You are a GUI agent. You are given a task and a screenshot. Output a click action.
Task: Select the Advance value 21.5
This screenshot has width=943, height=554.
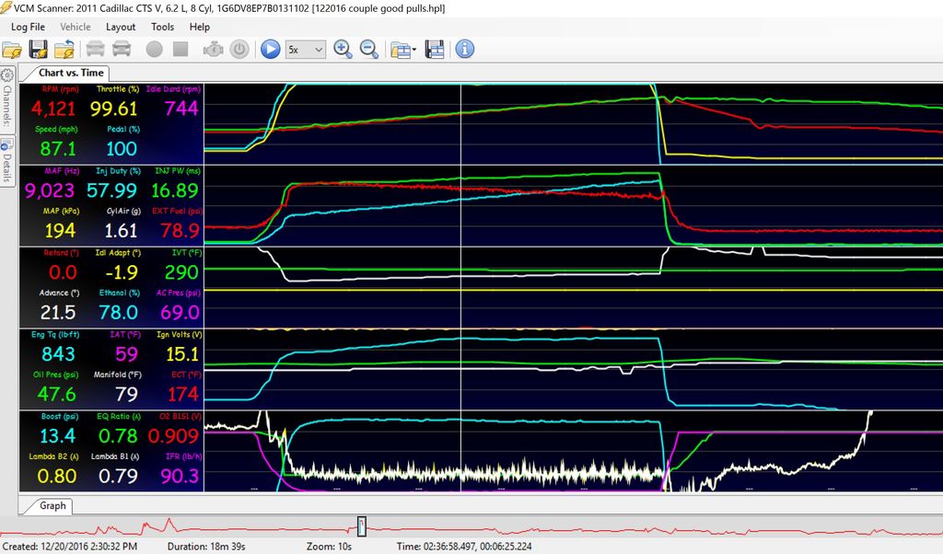(x=58, y=313)
